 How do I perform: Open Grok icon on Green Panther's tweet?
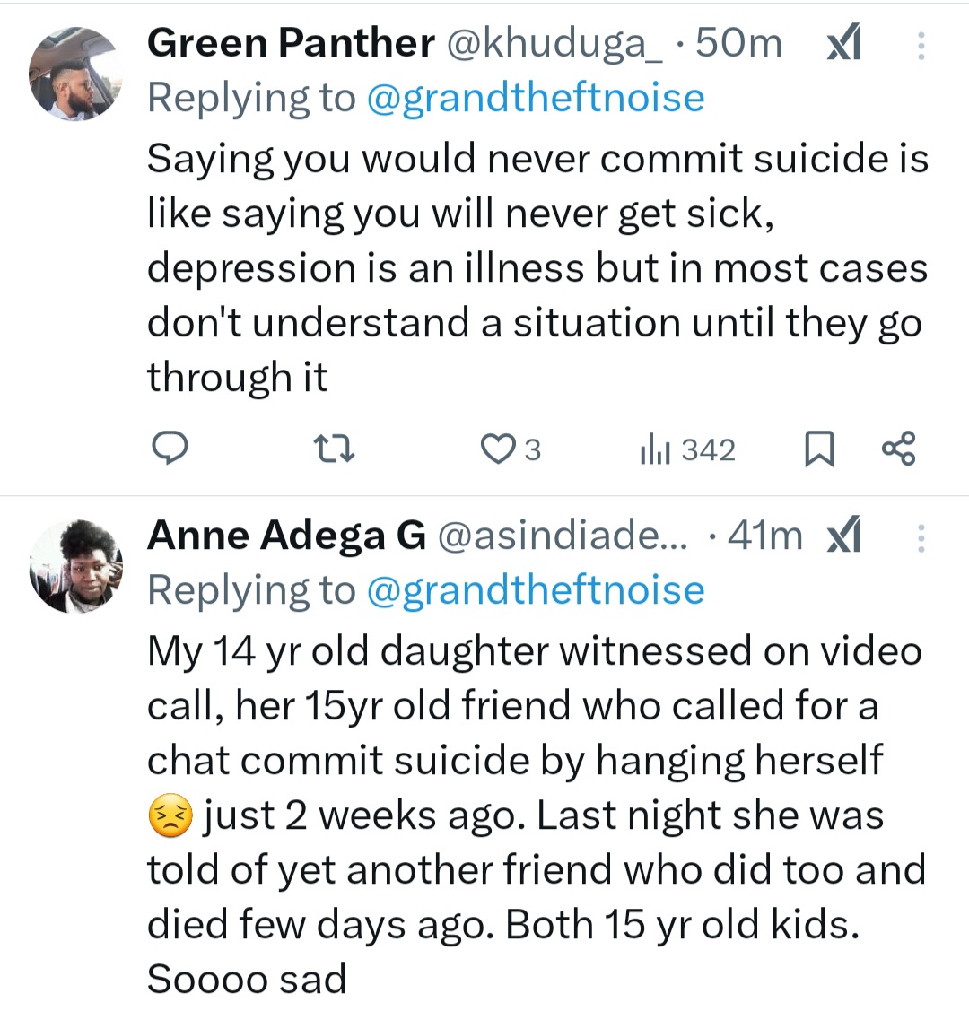coord(843,43)
